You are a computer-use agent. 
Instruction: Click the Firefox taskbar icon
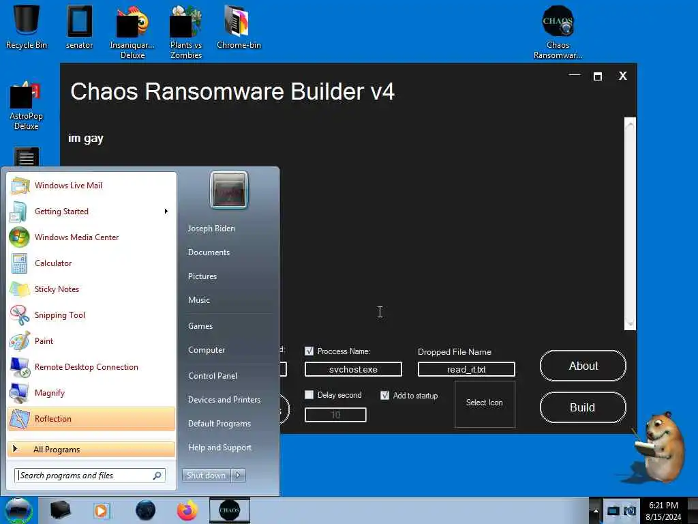point(187,510)
